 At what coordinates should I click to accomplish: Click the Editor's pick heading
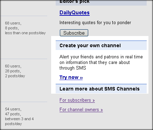pyautogui.click(x=75, y=2)
